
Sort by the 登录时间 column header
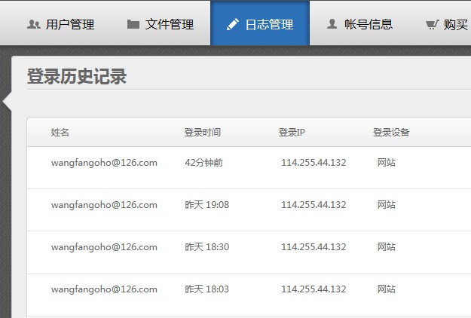(x=203, y=132)
